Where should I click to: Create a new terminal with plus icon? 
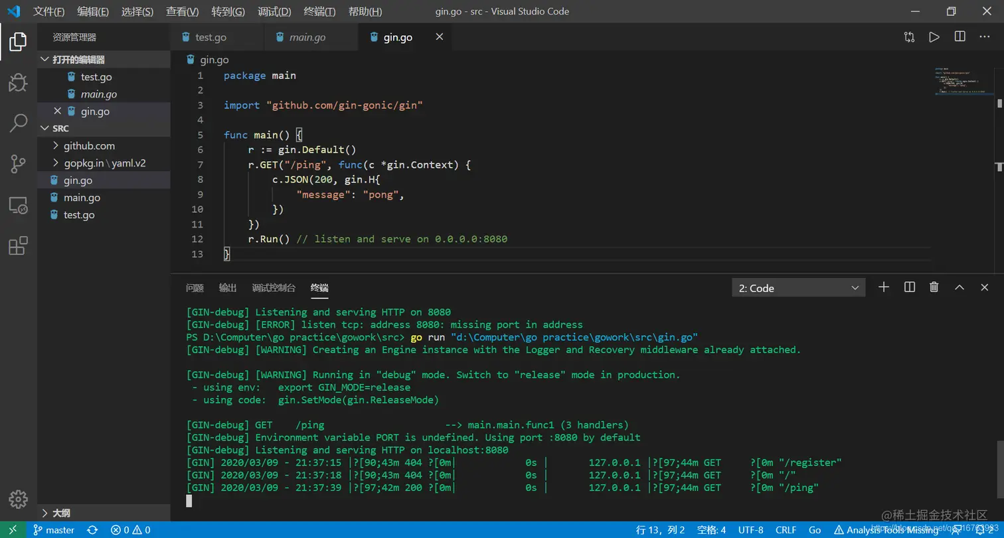(x=884, y=287)
